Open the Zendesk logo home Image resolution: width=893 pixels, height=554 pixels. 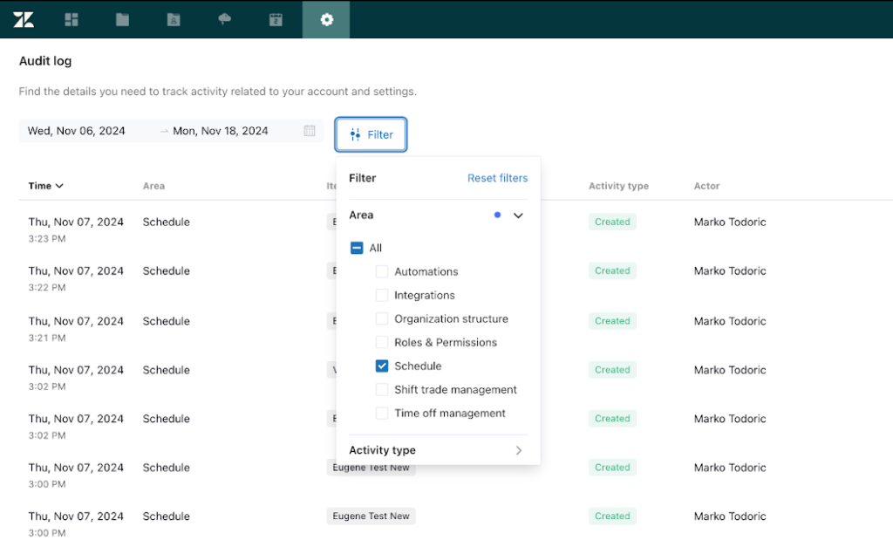click(24, 19)
